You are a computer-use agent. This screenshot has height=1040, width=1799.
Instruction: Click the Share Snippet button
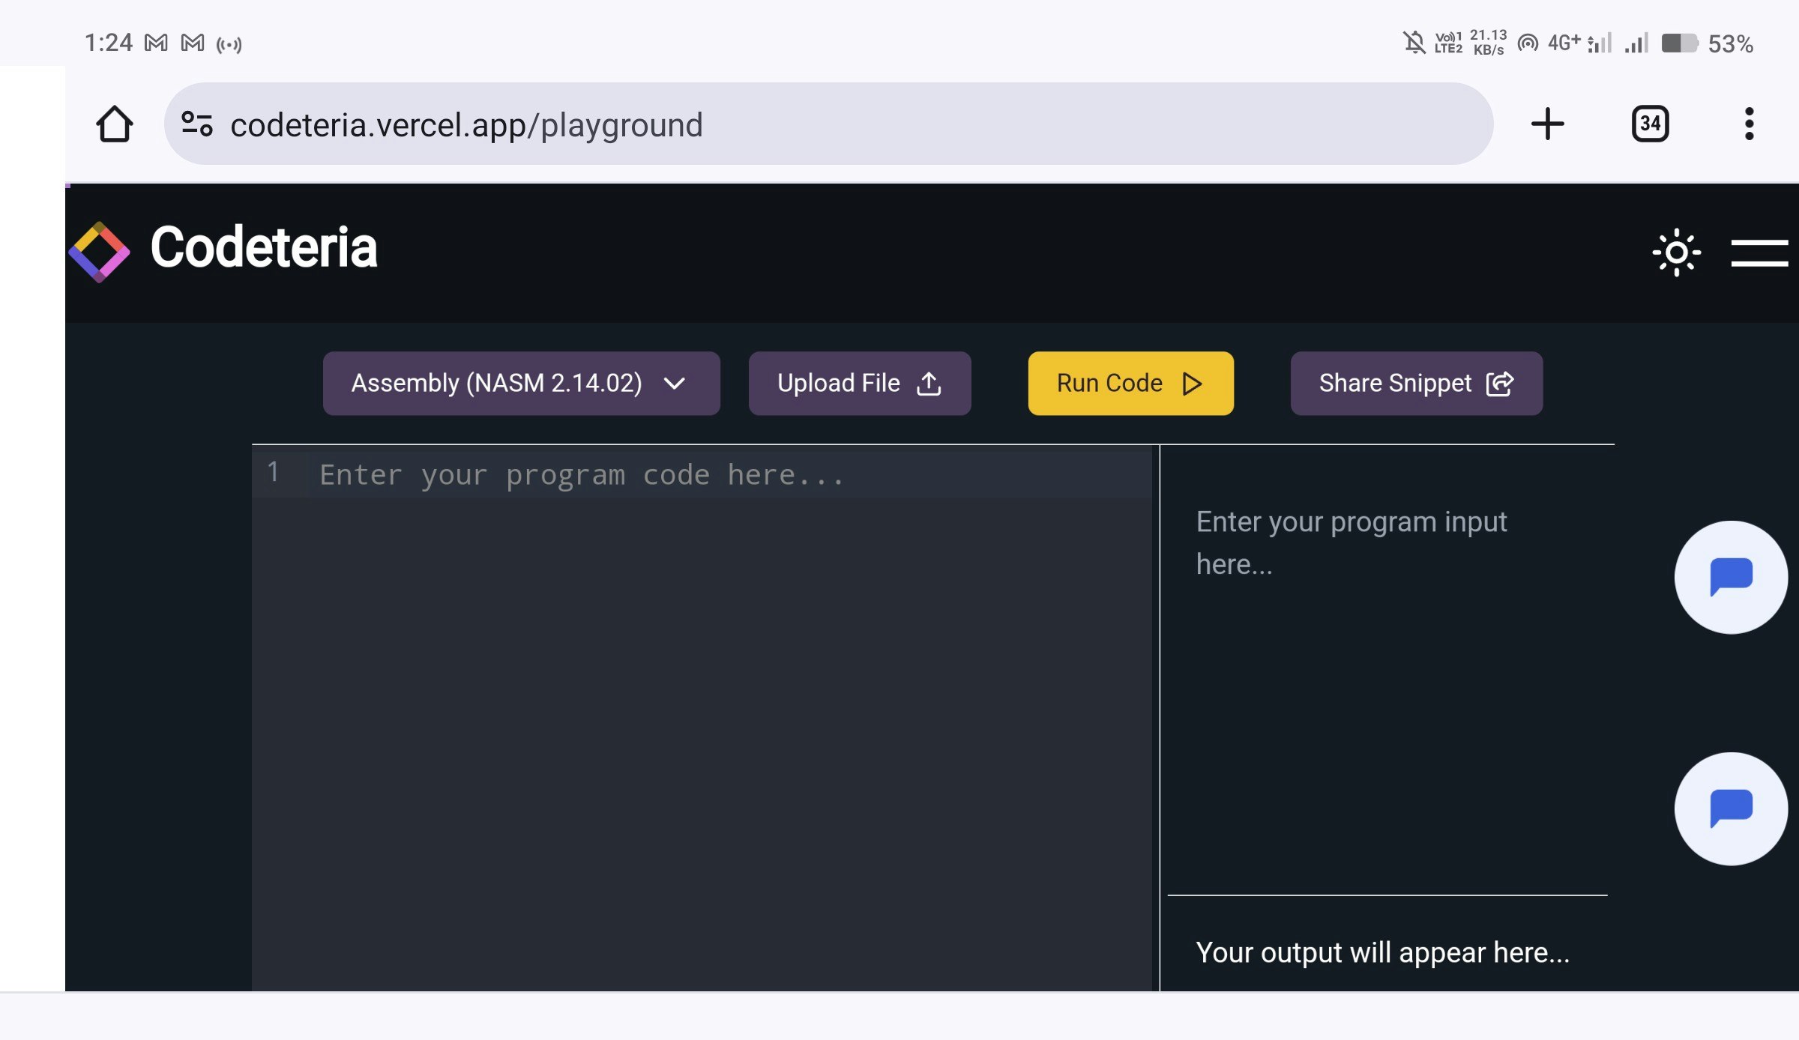pos(1416,384)
